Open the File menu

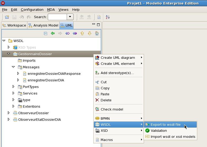[x=5, y=10]
